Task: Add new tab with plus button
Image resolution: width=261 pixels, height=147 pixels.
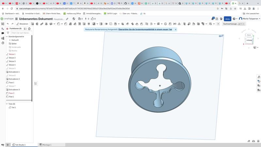Action: click(x=8, y=145)
